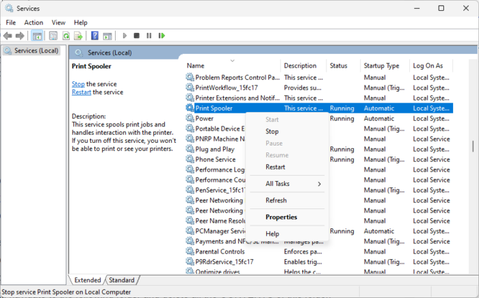Click the vertical scrollbar of the services list
The width and height of the screenshot is (479, 298).
(472, 147)
